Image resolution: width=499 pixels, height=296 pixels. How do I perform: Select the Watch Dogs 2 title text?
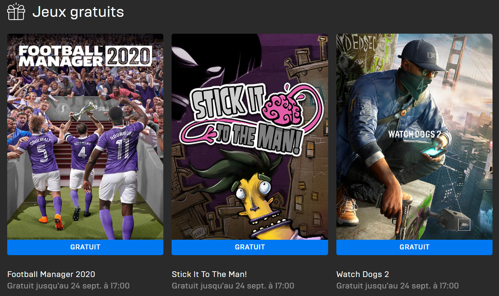(363, 274)
